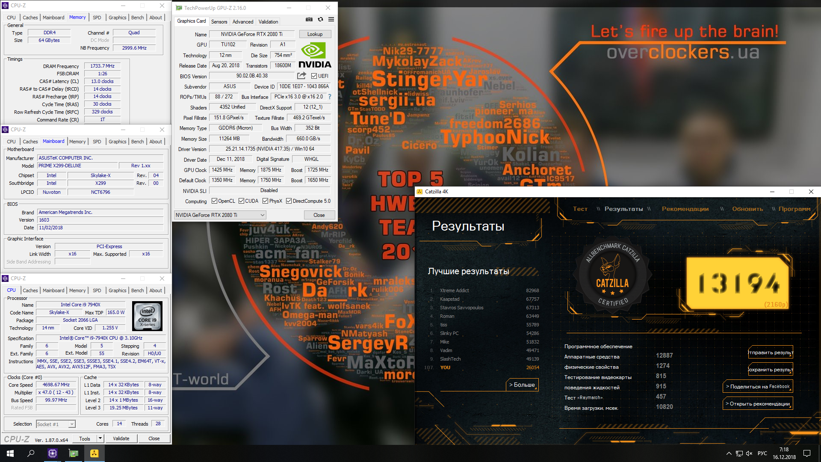Click the BIOS share/export icon in GPU-Z
This screenshot has height=462, width=821.
pos(301,76)
